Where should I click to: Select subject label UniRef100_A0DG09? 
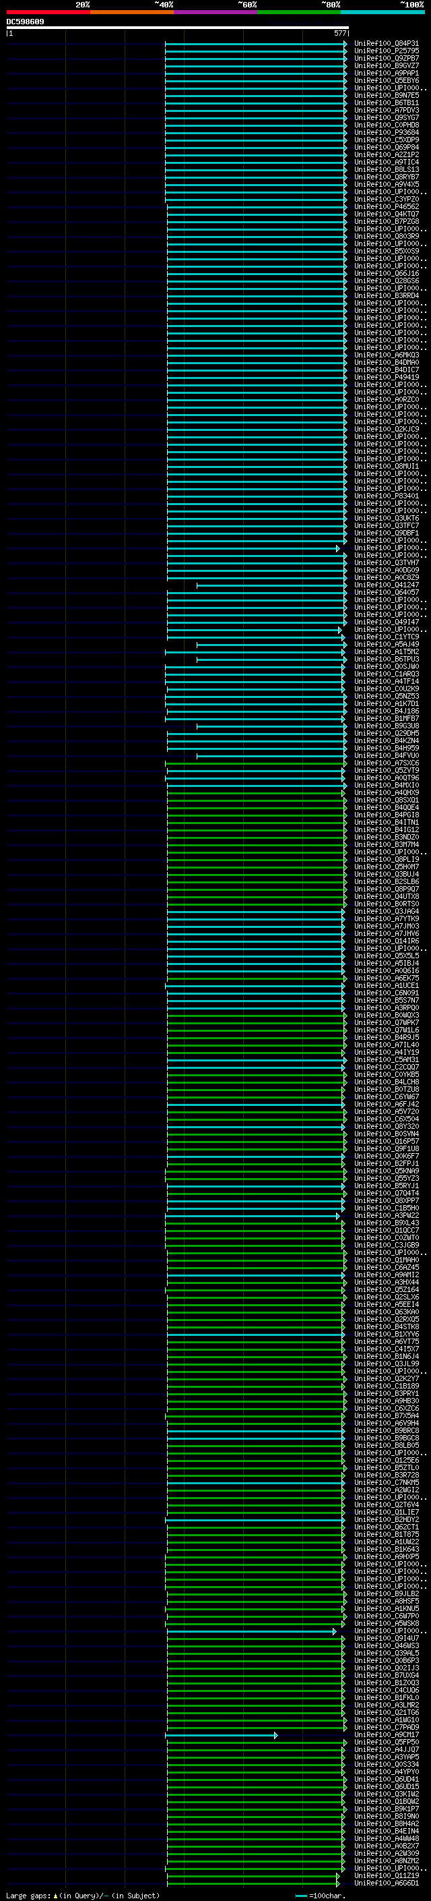(387, 570)
